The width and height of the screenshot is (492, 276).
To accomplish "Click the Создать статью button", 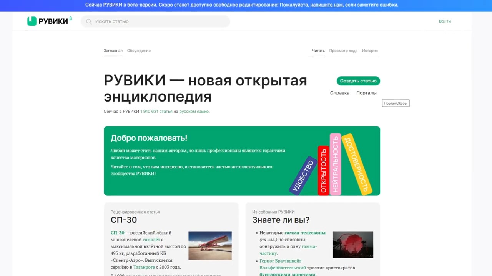I will 358,81.
